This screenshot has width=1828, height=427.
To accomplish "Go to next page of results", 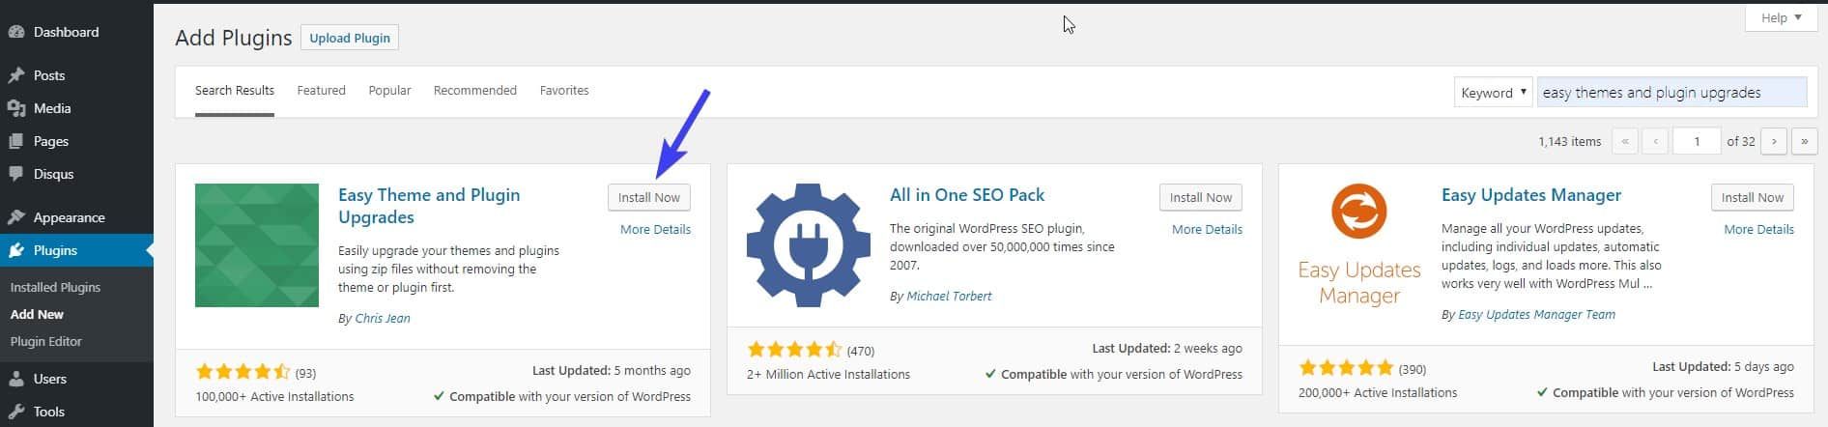I will point(1773,141).
